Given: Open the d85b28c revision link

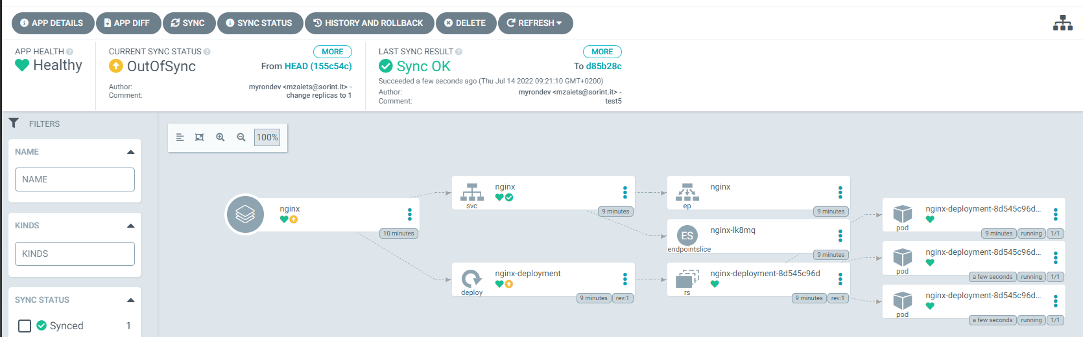Looking at the screenshot, I should pyautogui.click(x=604, y=66).
